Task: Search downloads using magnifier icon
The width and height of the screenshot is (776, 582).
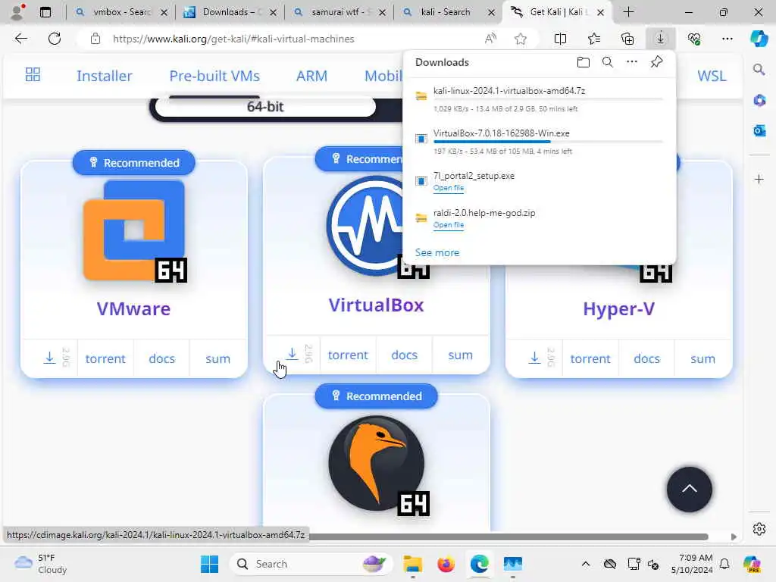Action: pyautogui.click(x=608, y=62)
